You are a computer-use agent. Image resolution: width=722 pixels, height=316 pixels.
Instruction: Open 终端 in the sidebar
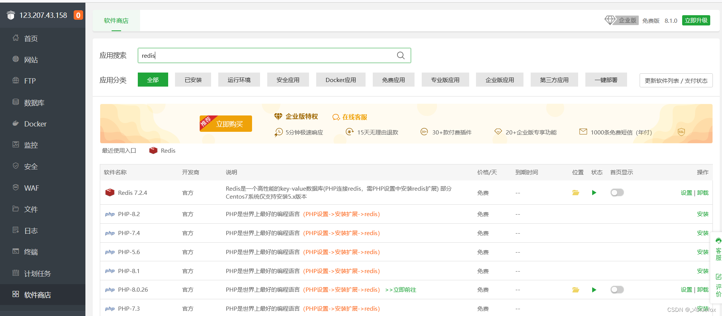tap(43, 252)
